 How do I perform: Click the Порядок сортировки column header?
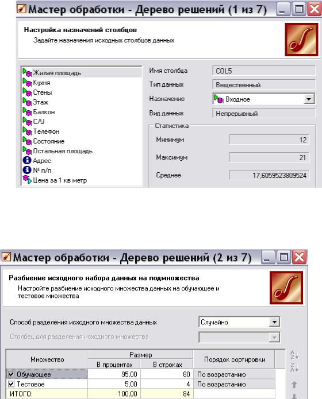click(234, 359)
